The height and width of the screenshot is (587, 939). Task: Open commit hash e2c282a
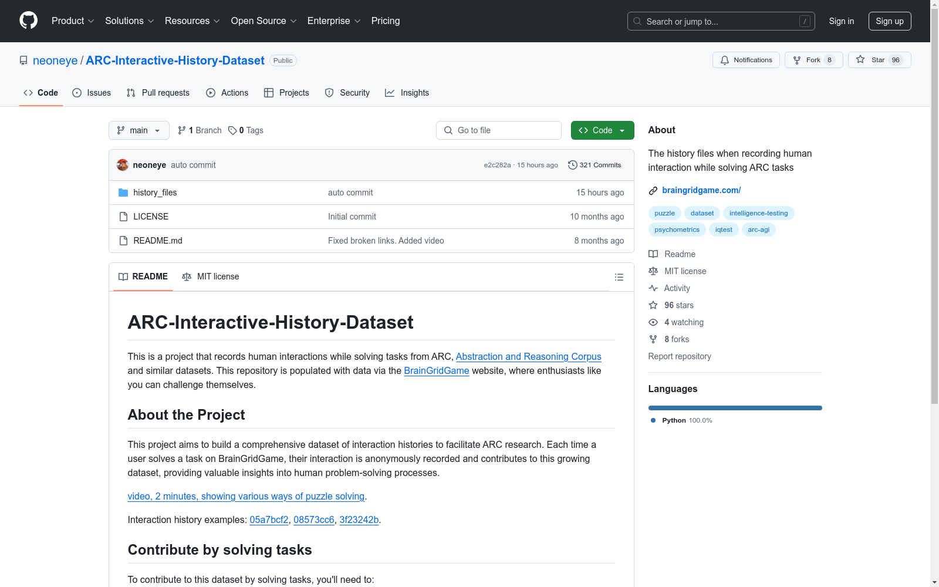(497, 165)
